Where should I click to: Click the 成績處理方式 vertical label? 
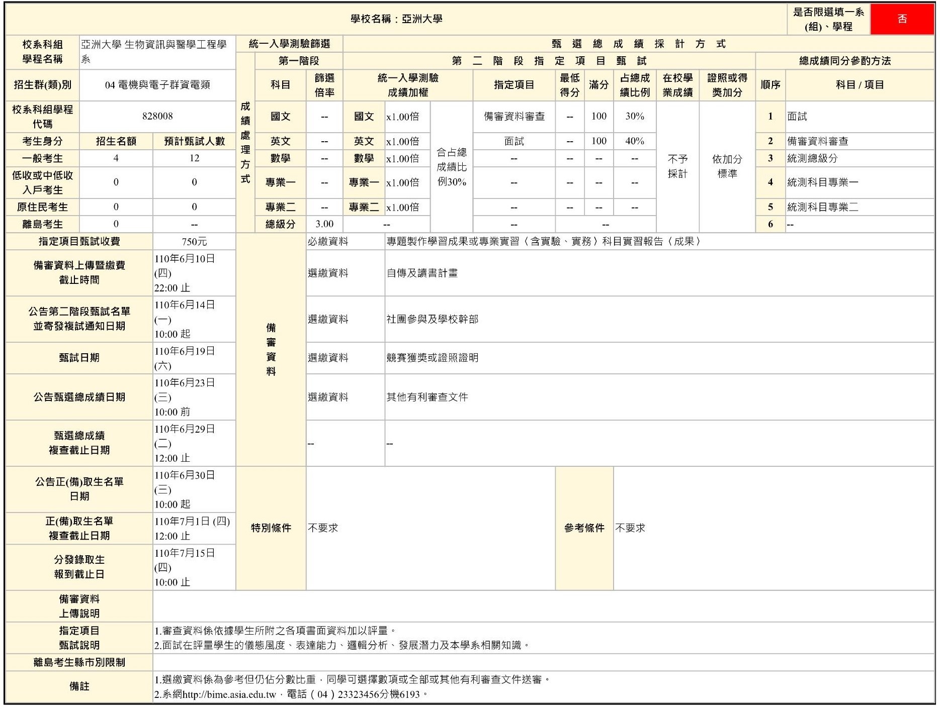[245, 143]
